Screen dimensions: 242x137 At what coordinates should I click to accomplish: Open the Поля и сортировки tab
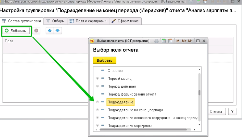pos(88,21)
